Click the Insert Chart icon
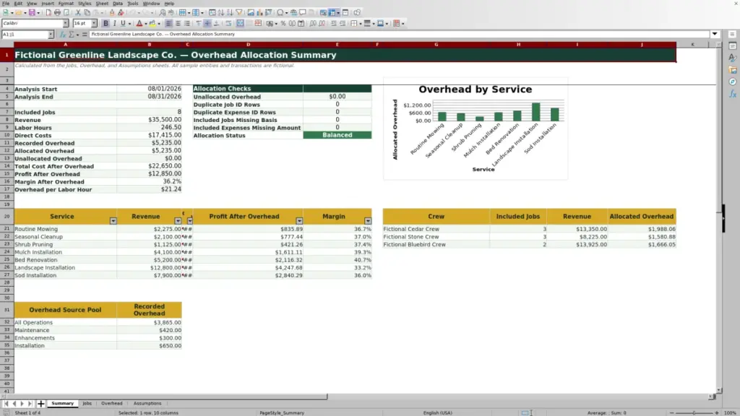Image resolution: width=740 pixels, height=416 pixels. (x=259, y=12)
